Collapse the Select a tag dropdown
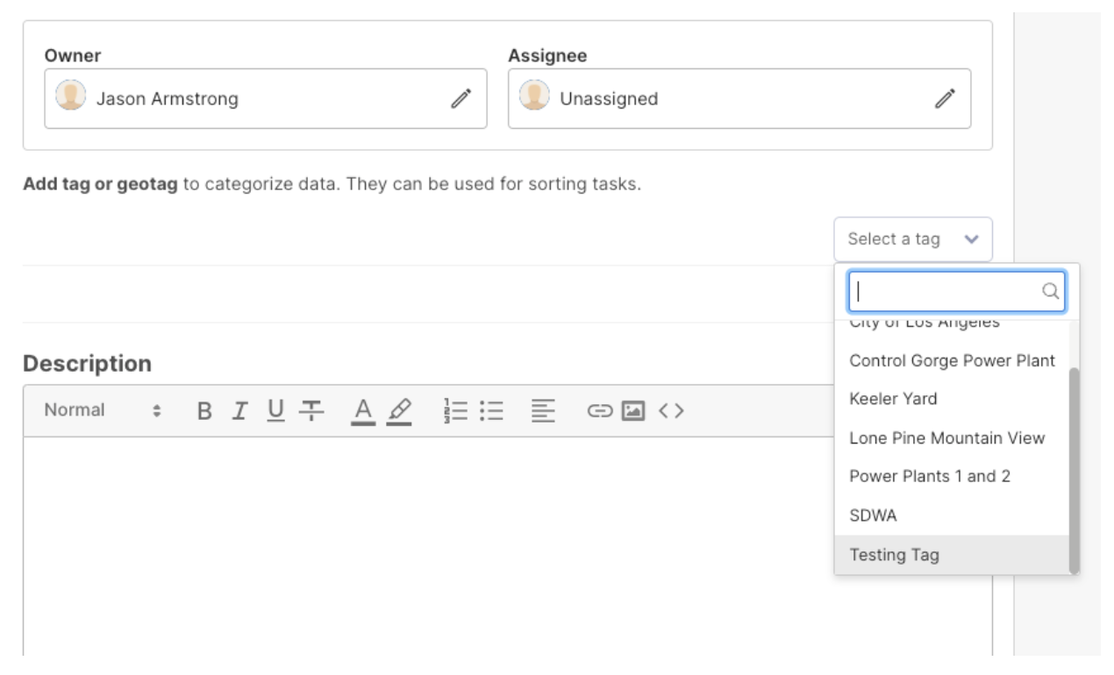This screenshot has height=675, width=1114. (x=913, y=239)
